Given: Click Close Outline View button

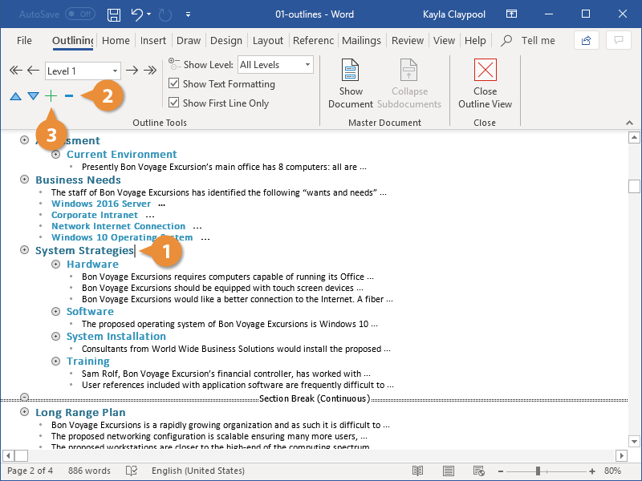Looking at the screenshot, I should pyautogui.click(x=485, y=84).
